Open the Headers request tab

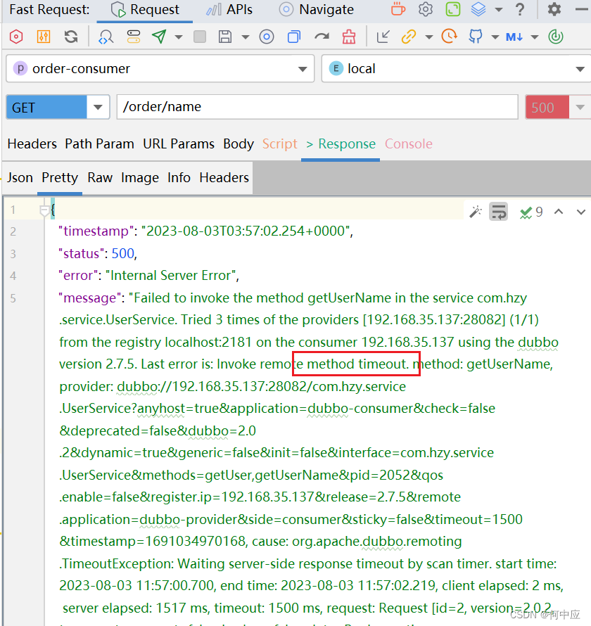click(x=32, y=143)
